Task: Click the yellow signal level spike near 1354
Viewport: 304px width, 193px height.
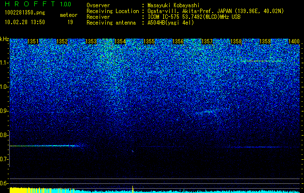Action: point(133,189)
